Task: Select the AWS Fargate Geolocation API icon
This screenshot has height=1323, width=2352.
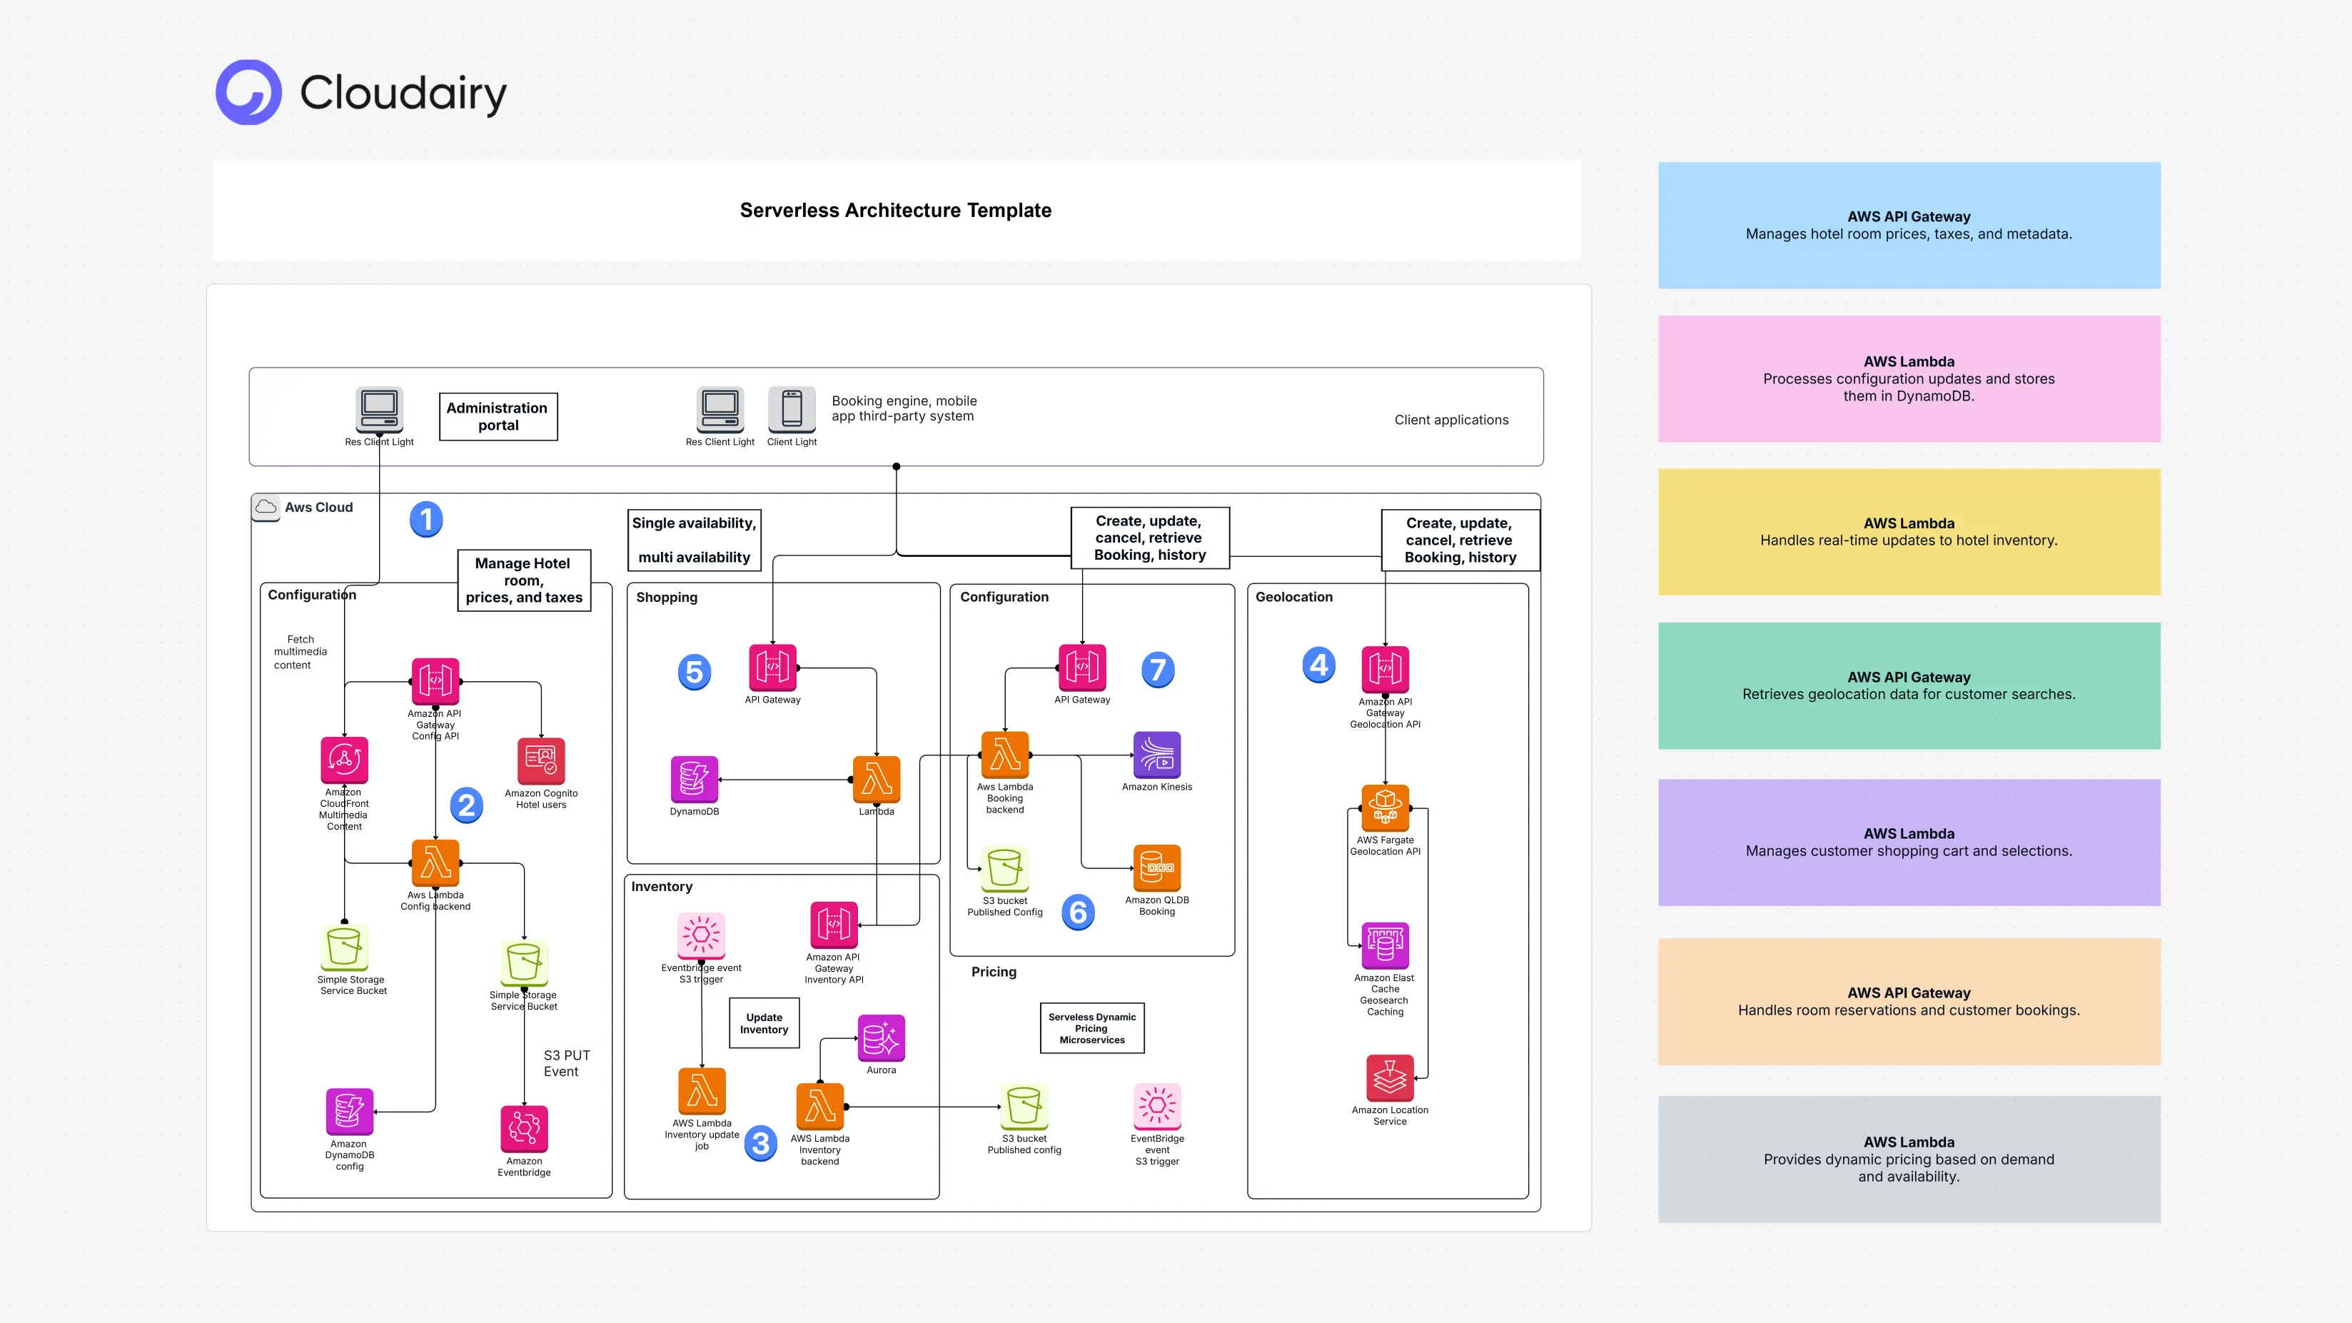Action: tap(1385, 807)
